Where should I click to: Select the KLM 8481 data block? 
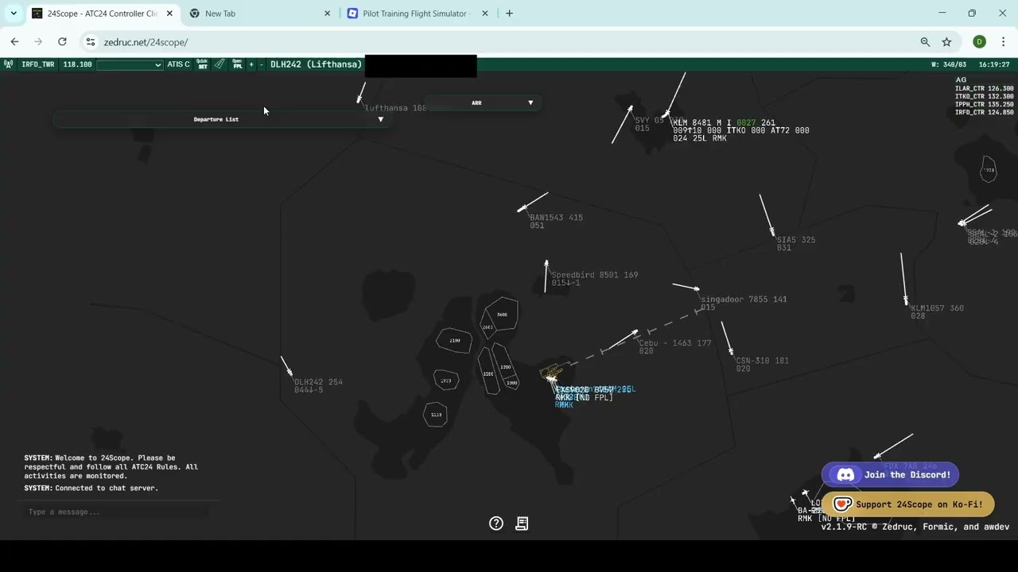point(740,131)
